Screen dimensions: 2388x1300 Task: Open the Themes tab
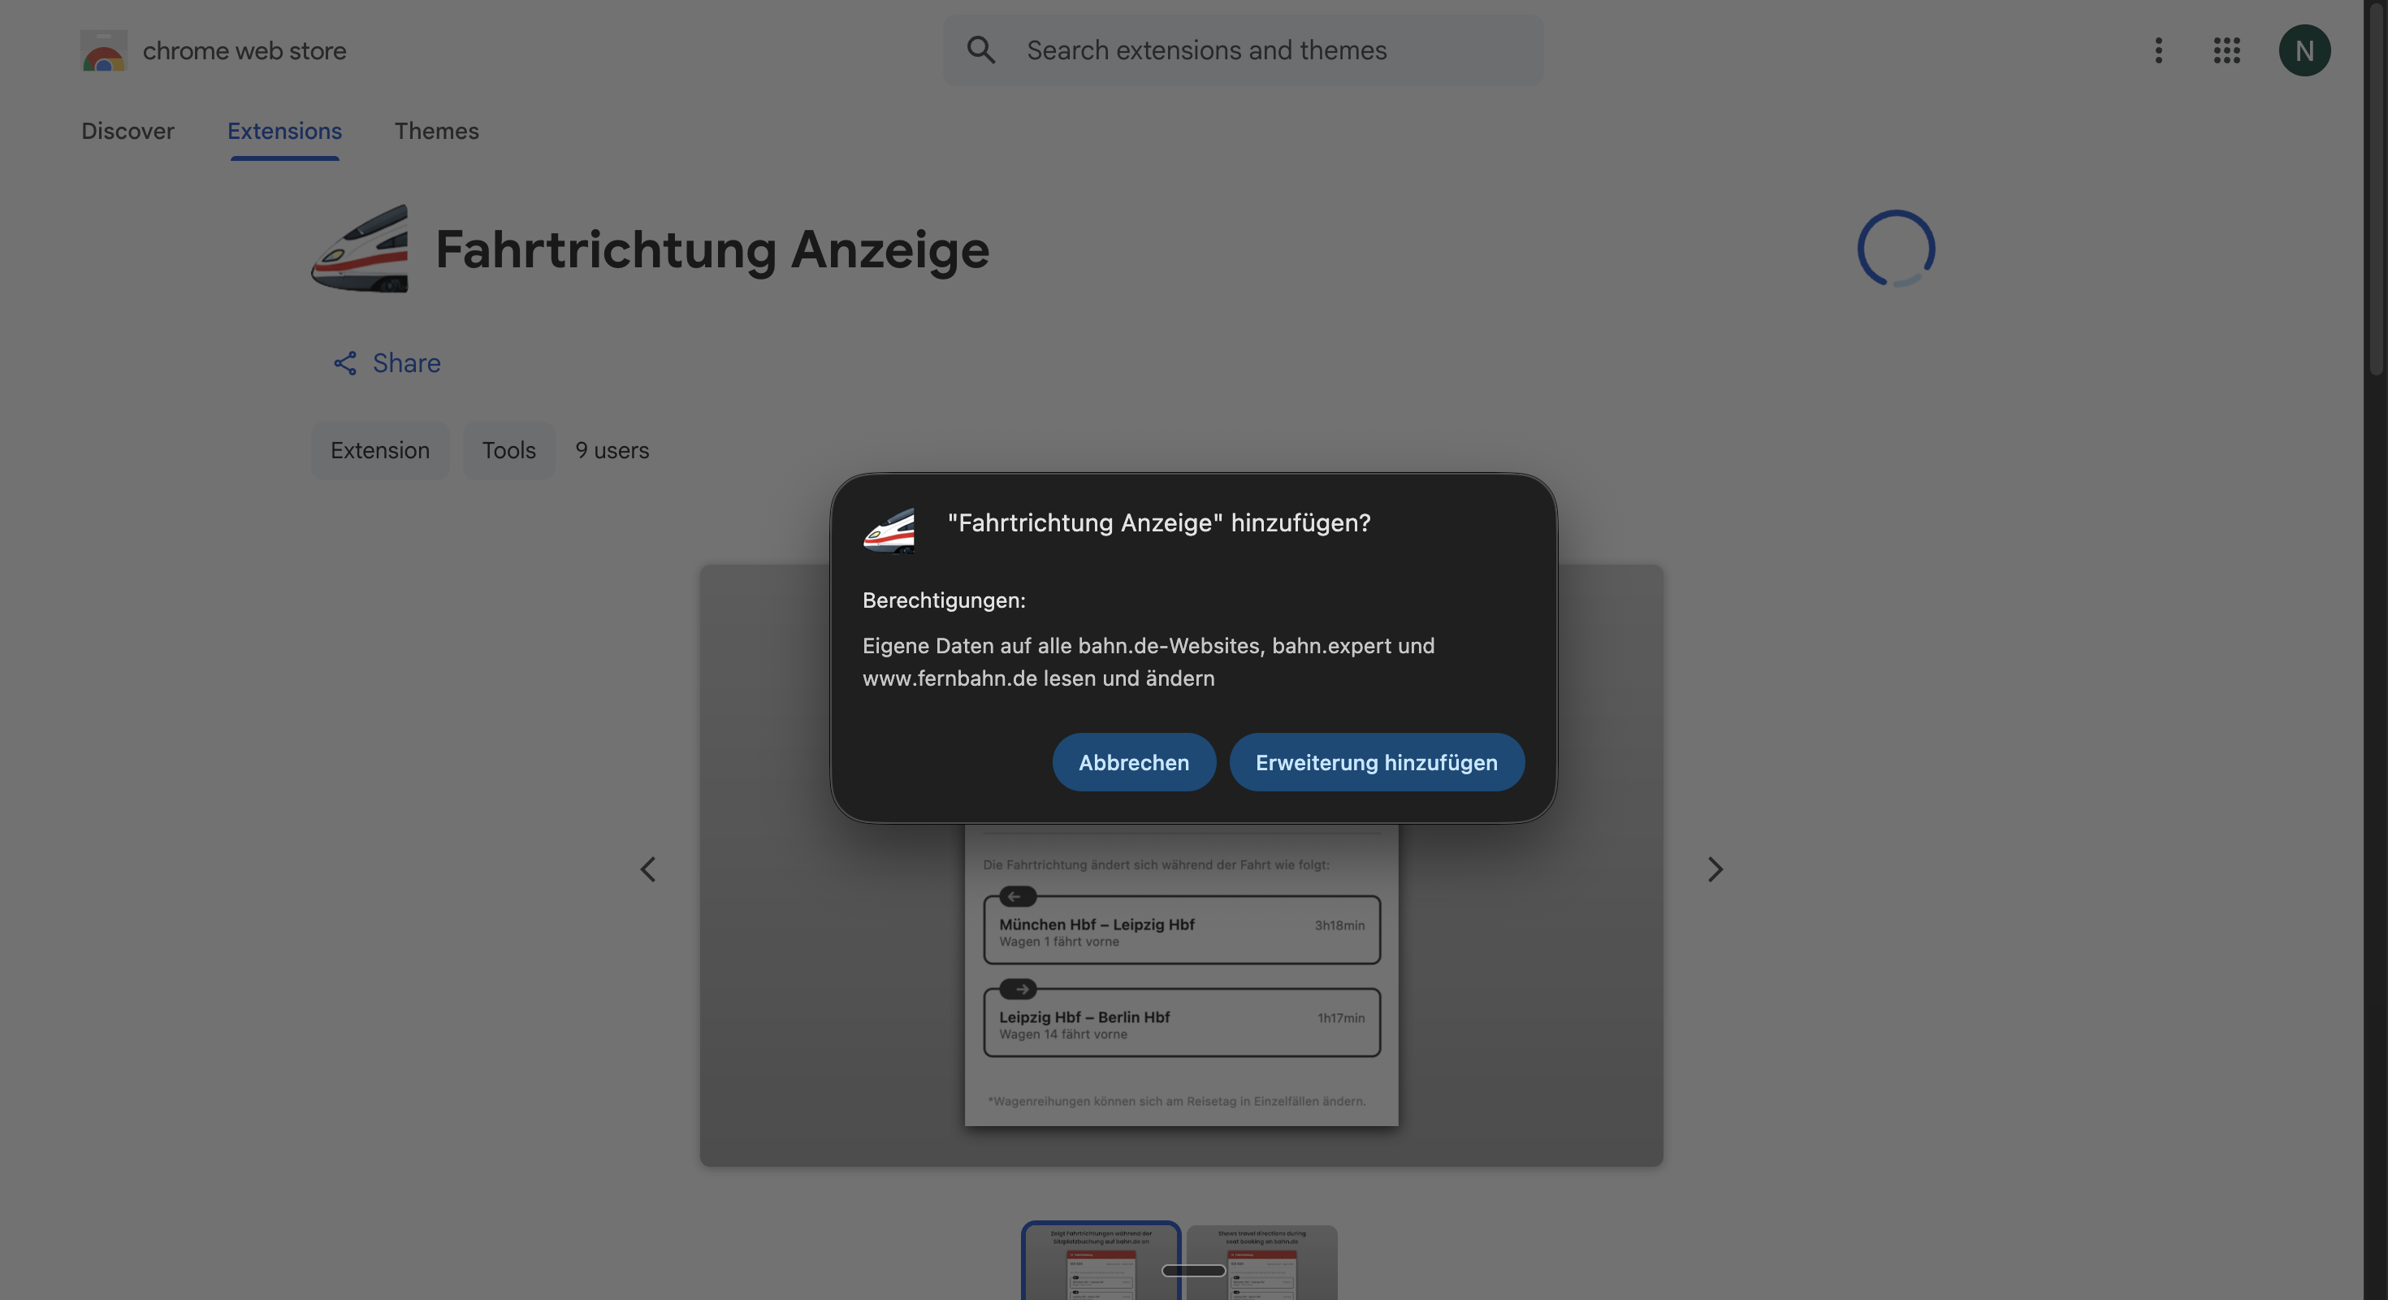pos(437,131)
